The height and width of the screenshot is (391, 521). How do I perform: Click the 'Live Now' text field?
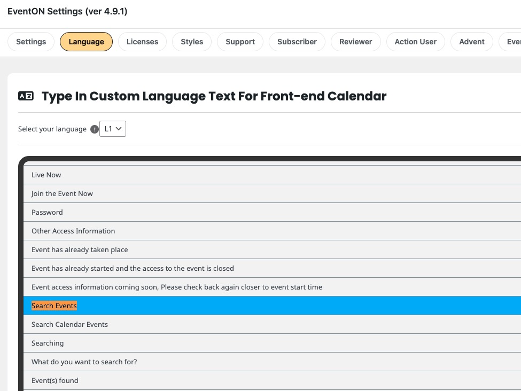(272, 175)
